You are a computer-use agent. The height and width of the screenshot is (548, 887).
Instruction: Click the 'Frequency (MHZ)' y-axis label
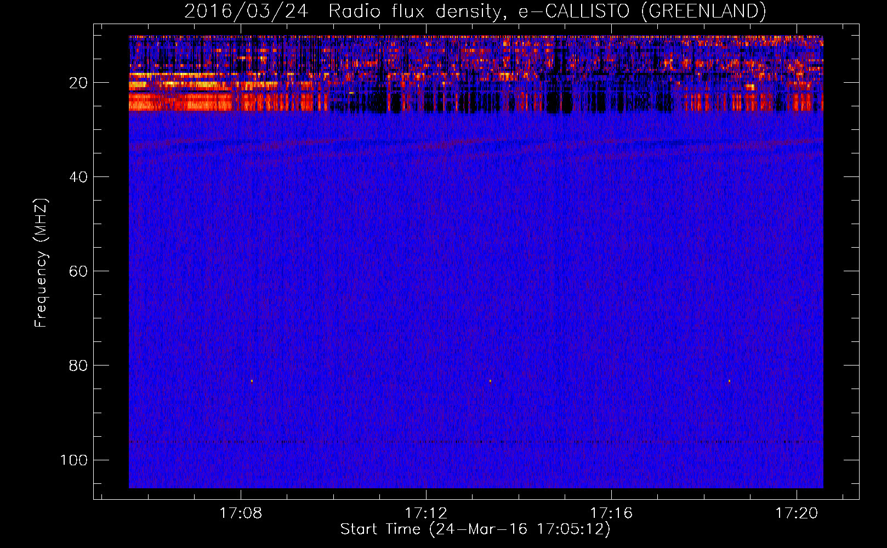[x=41, y=262]
